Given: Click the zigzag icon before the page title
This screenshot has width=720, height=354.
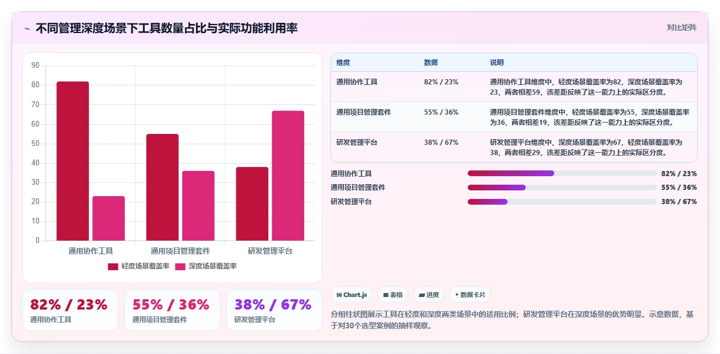Looking at the screenshot, I should point(27,28).
